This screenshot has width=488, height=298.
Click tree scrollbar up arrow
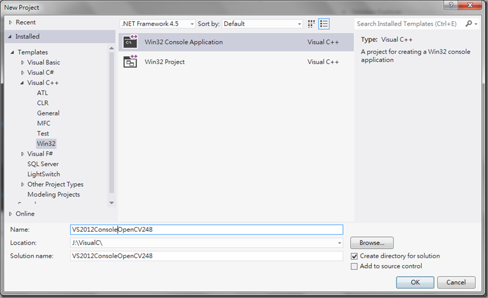(111, 48)
